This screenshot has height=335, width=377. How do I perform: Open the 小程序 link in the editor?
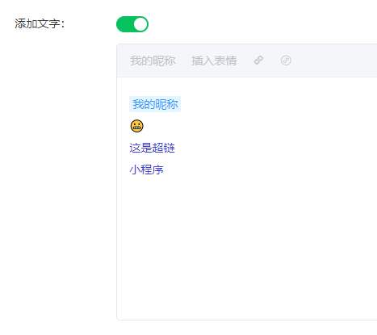click(146, 170)
